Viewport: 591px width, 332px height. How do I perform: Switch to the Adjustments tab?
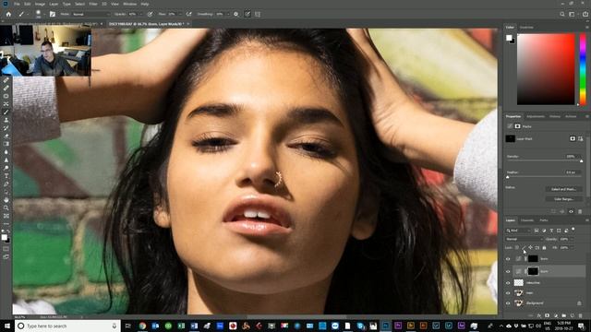pyautogui.click(x=536, y=117)
